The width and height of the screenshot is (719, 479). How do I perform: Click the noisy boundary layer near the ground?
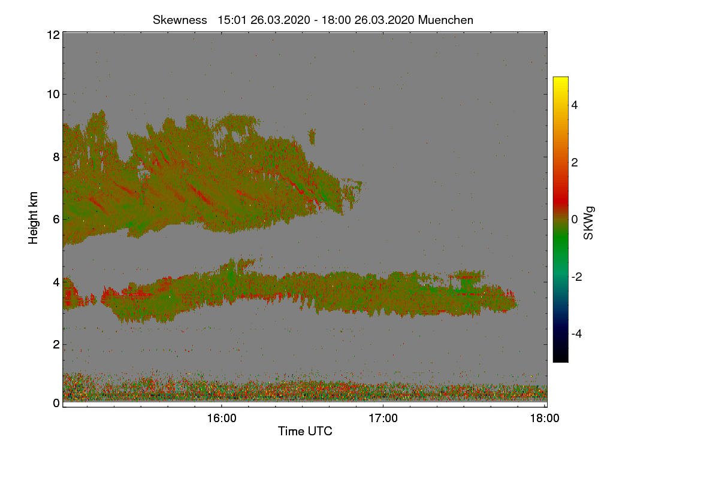click(x=304, y=388)
